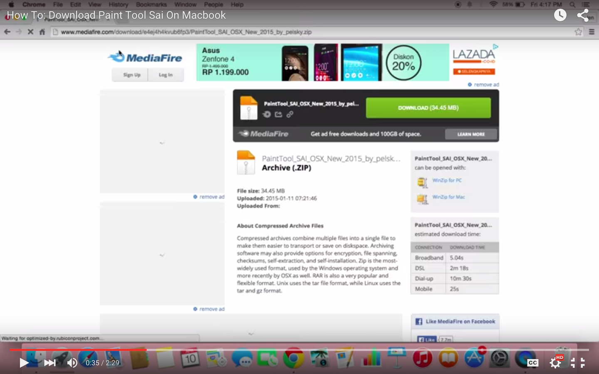Click Like MediaFire on Facebook heading
This screenshot has width=599, height=374.
click(x=460, y=321)
